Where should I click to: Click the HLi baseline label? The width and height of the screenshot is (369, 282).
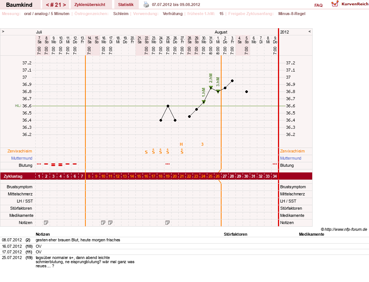(18, 106)
